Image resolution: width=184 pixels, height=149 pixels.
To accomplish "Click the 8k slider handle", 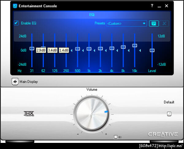I will 123,47.
